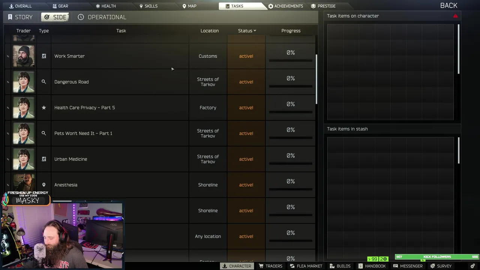Click the trader portrait for Dangerous Road
The height and width of the screenshot is (270, 480).
click(x=24, y=82)
